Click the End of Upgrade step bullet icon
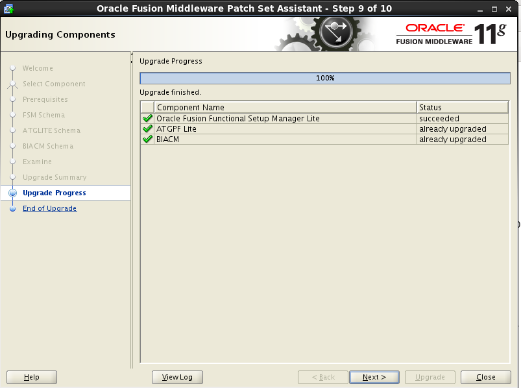The height and width of the screenshot is (388, 521). point(12,209)
